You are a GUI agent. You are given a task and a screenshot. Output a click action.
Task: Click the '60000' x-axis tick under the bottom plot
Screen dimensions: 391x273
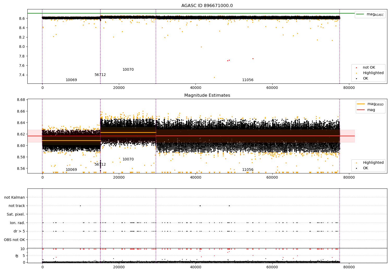(x=272, y=267)
